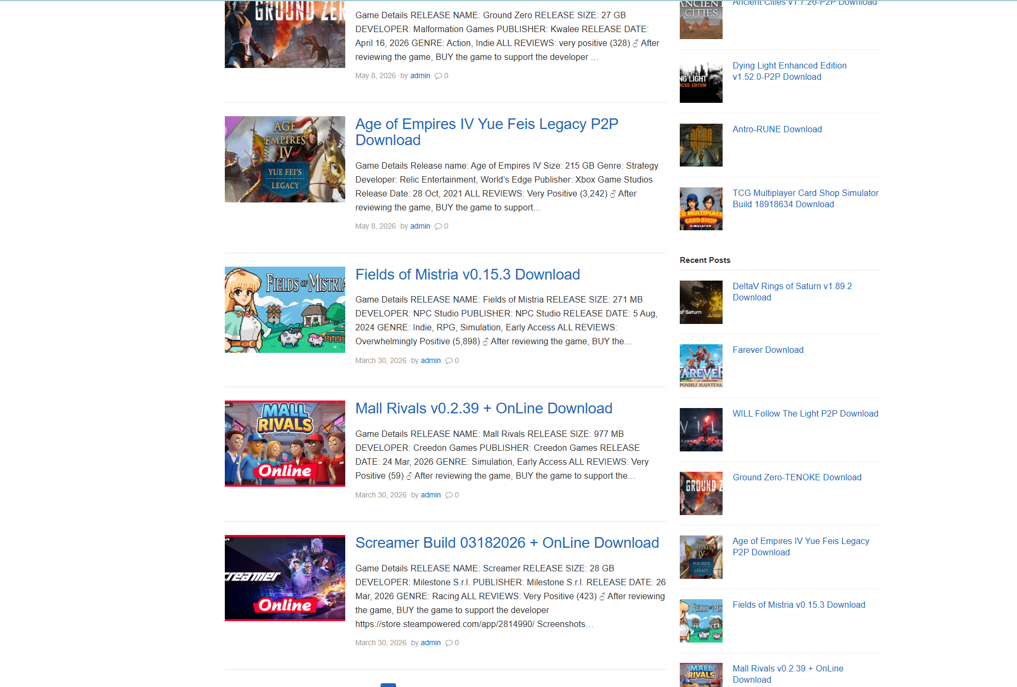1017x687 pixels.
Task: Click 'March 30, 2026' date under Fields of Mistria
Action: point(381,361)
